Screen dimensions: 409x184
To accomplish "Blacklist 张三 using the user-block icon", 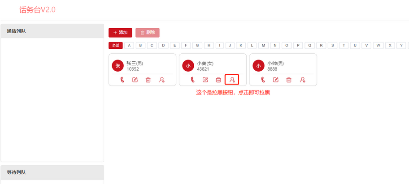I will tap(162, 80).
